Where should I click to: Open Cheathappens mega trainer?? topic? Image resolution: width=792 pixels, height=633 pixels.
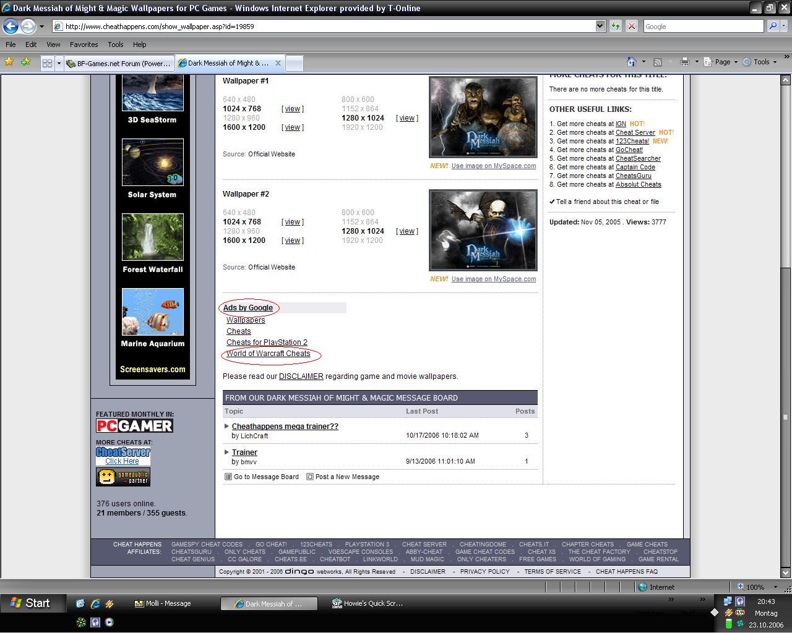(x=285, y=426)
